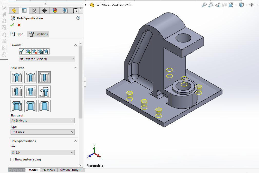Click the Delete Favorite star icon
The height and width of the screenshot is (173, 259).
pos(34,51)
